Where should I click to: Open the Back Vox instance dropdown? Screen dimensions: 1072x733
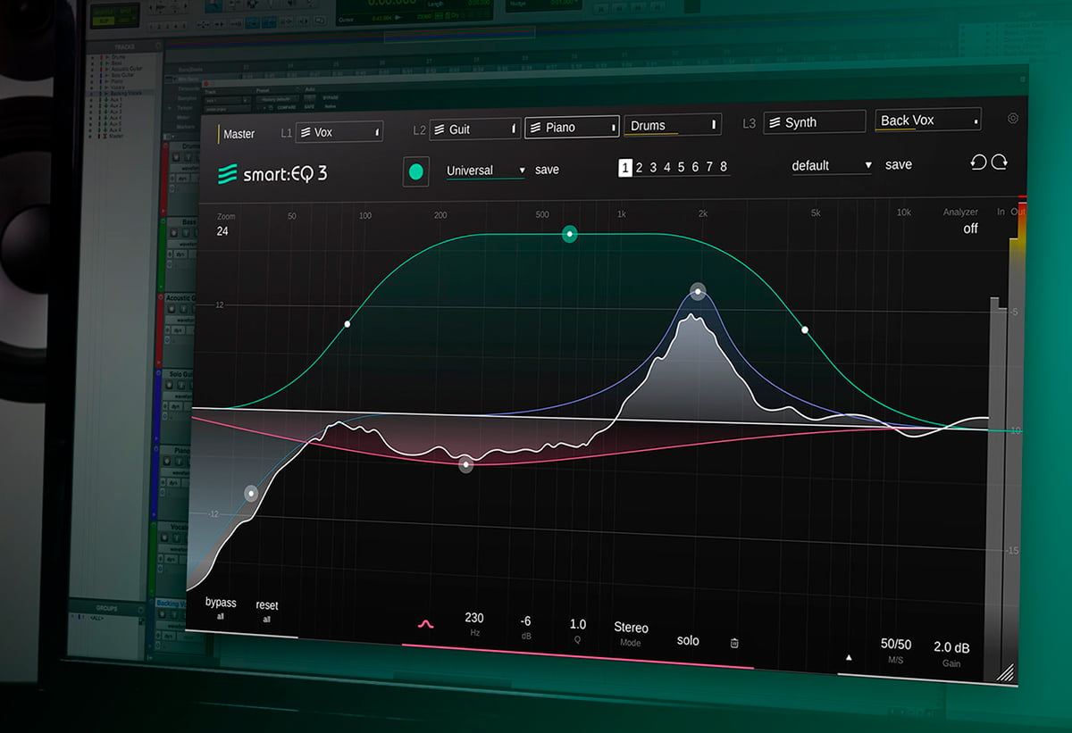pos(928,121)
